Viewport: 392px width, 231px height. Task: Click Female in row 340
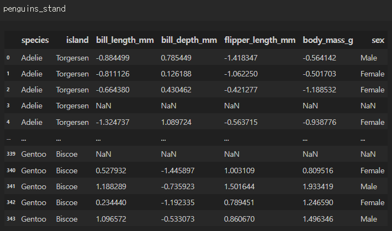[x=372, y=170]
